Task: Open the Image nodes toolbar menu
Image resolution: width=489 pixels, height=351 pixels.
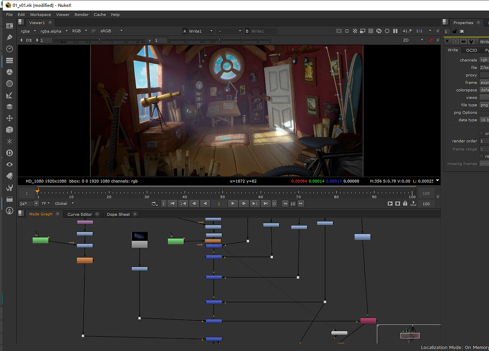Action: click(10, 26)
